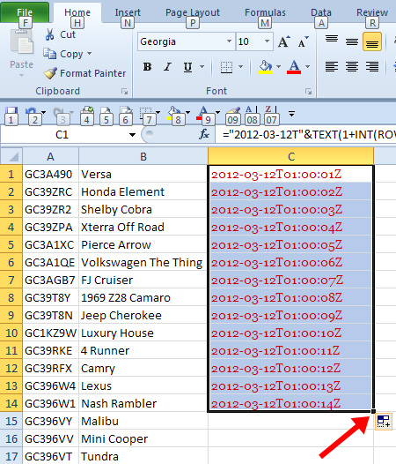This screenshot has height=464, width=396.
Task: Select the Tundra cell in column B
Action: (x=143, y=456)
